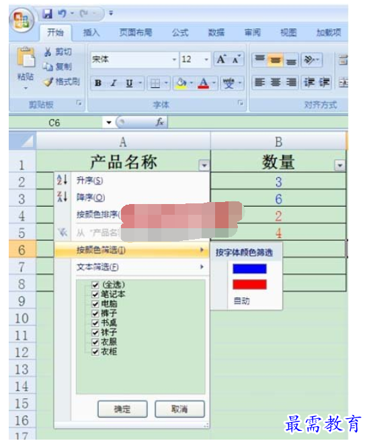Open 文本筛选(F) submenu

click(x=132, y=266)
